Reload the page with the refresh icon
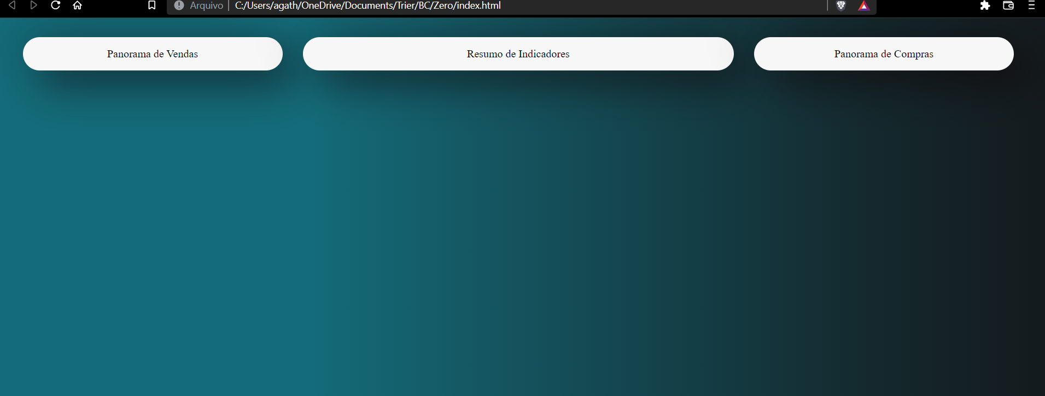Screen dimensions: 1045x396 coord(55,5)
